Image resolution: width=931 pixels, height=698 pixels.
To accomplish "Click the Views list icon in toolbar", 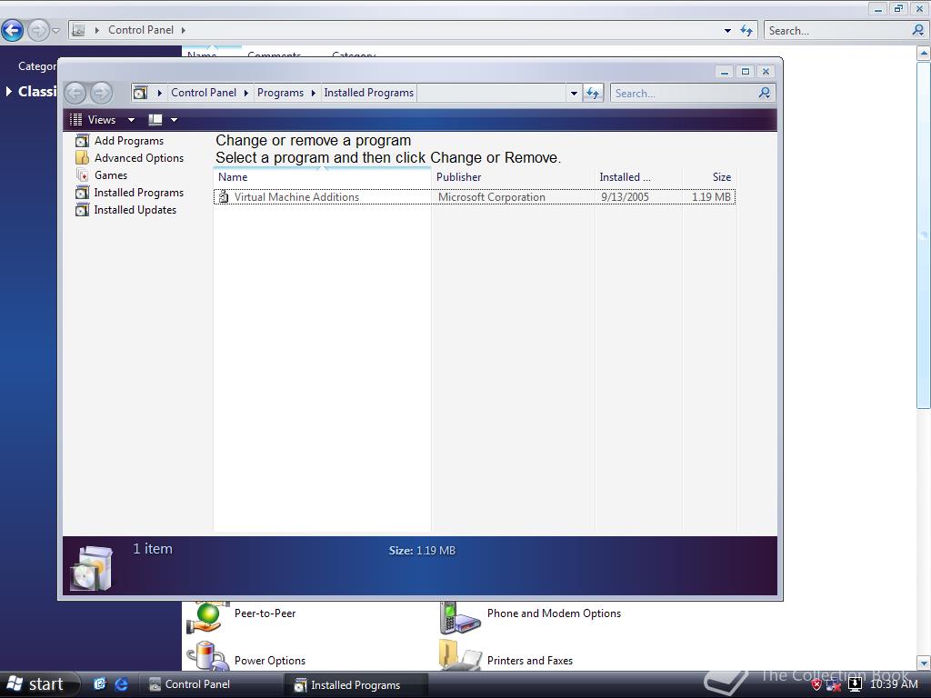I will coord(76,119).
